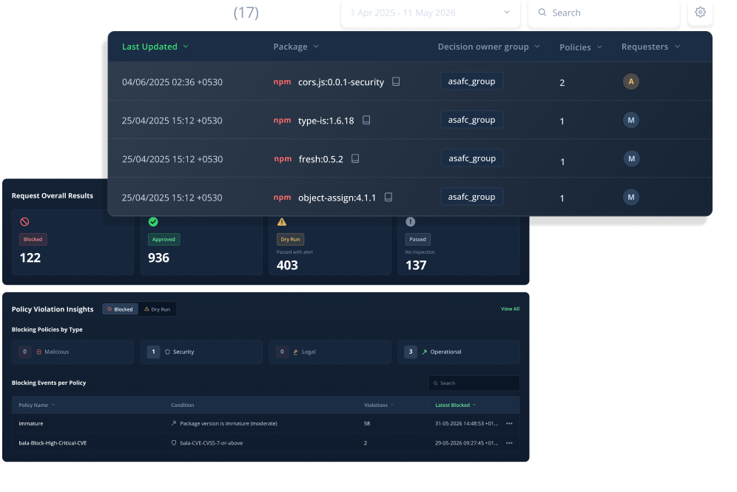Click requester avatar M in type-is row
This screenshot has height=492, width=737.
pos(630,120)
